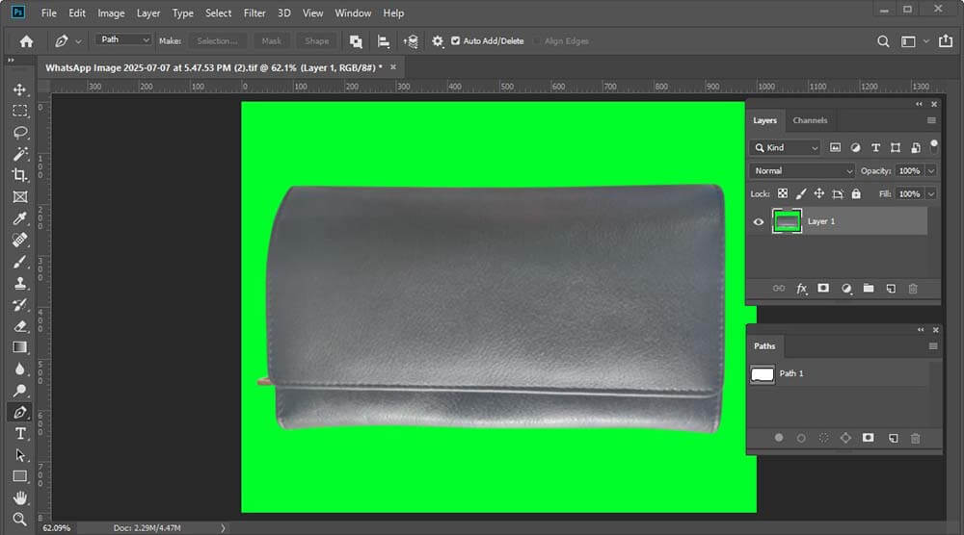Open the path arrangement icon
The height and width of the screenshot is (535, 964).
(x=410, y=41)
